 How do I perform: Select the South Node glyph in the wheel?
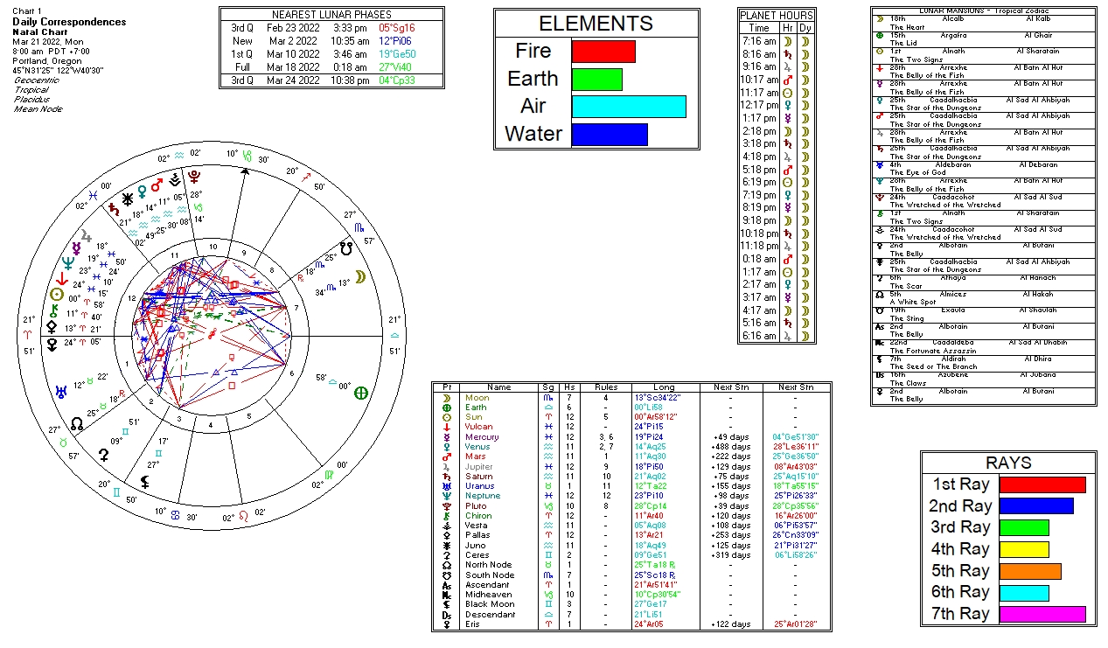point(346,248)
